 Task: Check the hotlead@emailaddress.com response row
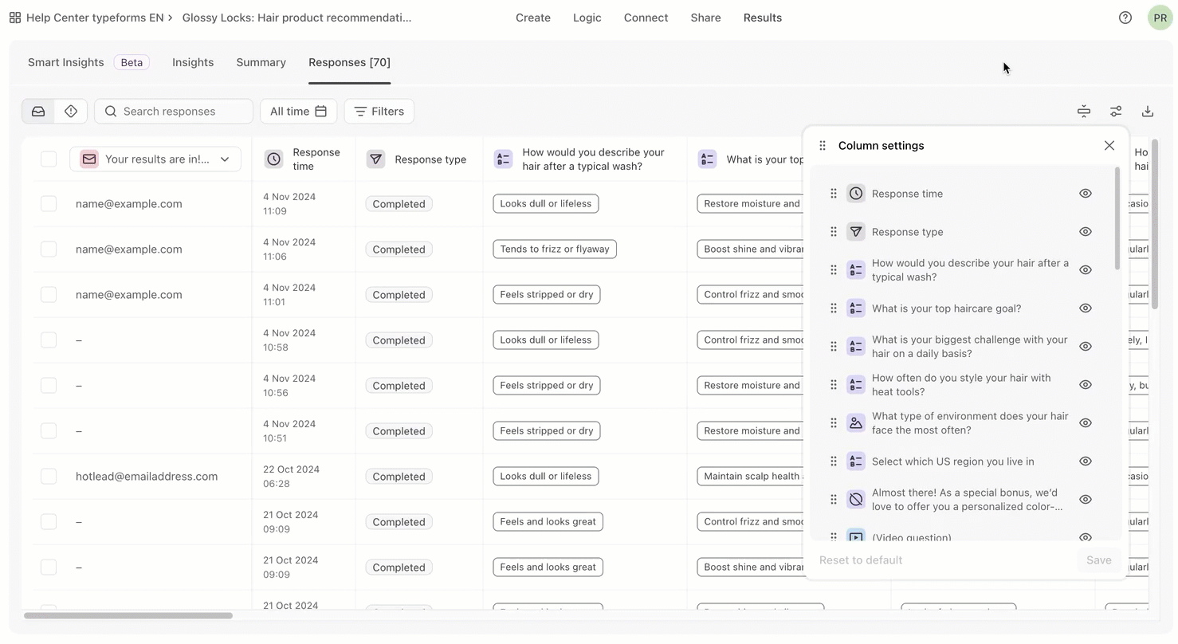[x=49, y=477]
